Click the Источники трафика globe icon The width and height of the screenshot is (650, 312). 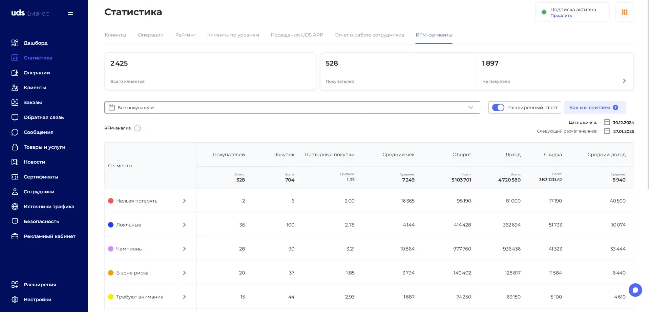[15, 207]
